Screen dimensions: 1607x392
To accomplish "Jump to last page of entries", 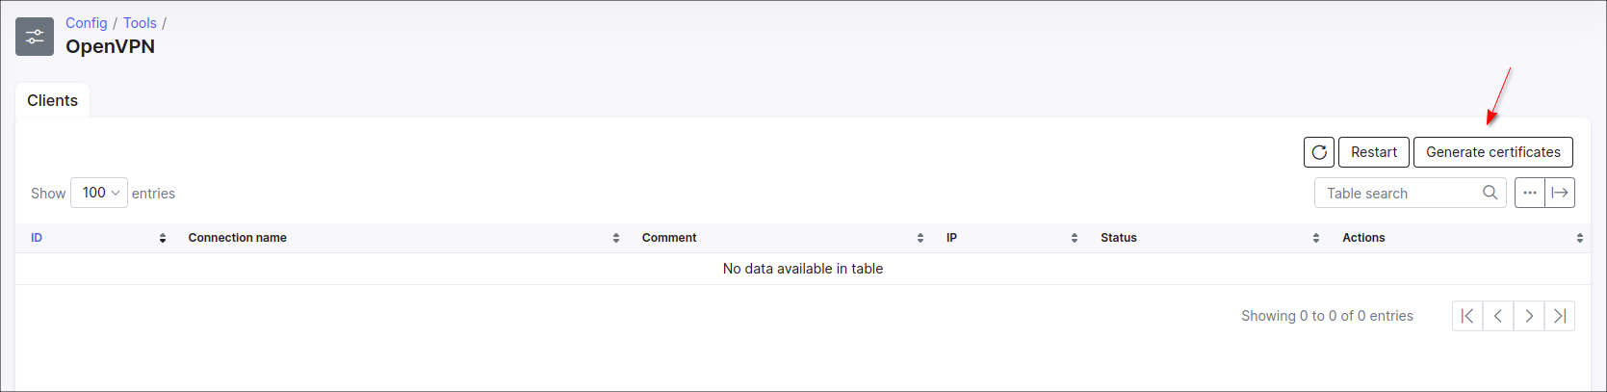I will (x=1560, y=316).
